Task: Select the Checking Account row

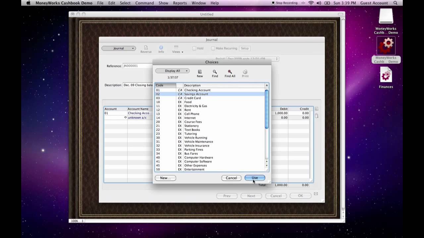Action: [210, 90]
